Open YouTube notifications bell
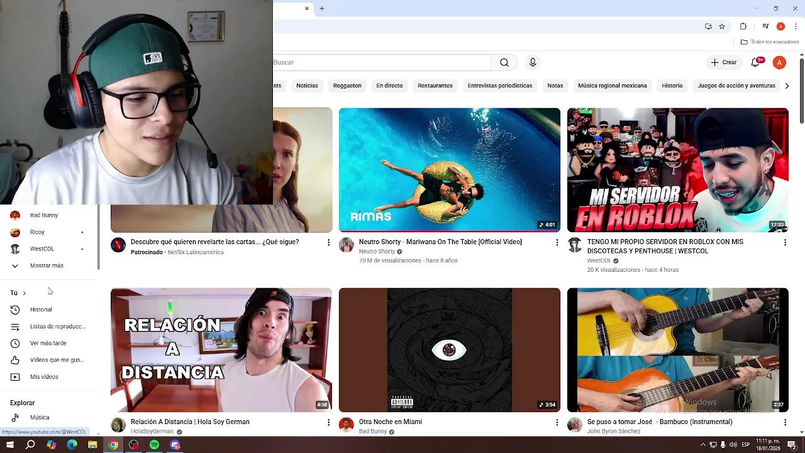The width and height of the screenshot is (805, 453). tap(756, 62)
